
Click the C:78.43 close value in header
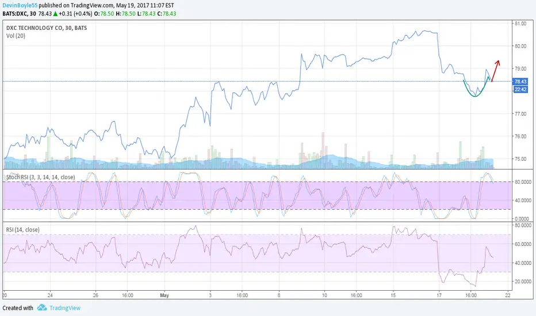pyautogui.click(x=166, y=14)
